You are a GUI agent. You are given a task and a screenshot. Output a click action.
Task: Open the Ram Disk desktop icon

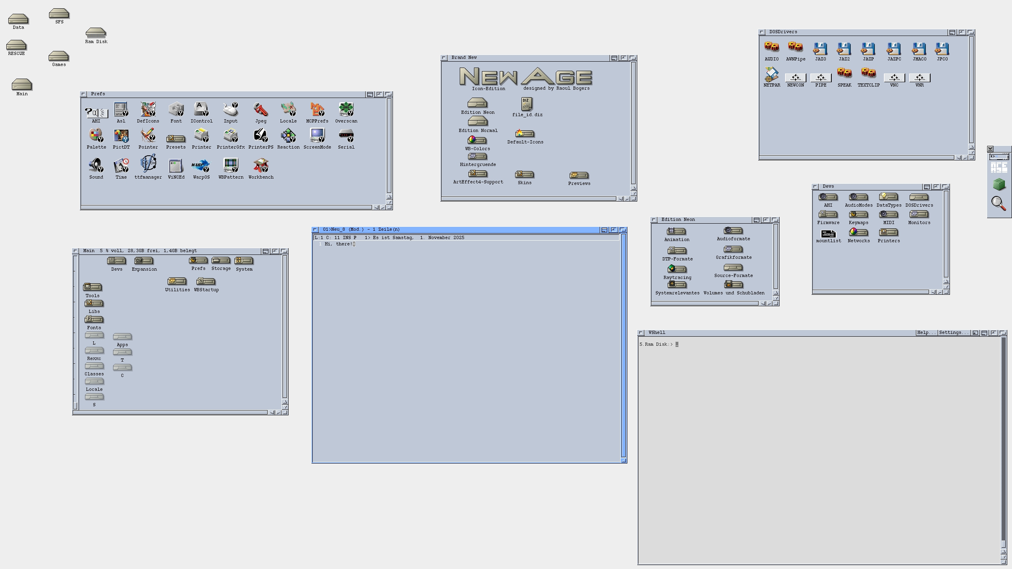[96, 33]
